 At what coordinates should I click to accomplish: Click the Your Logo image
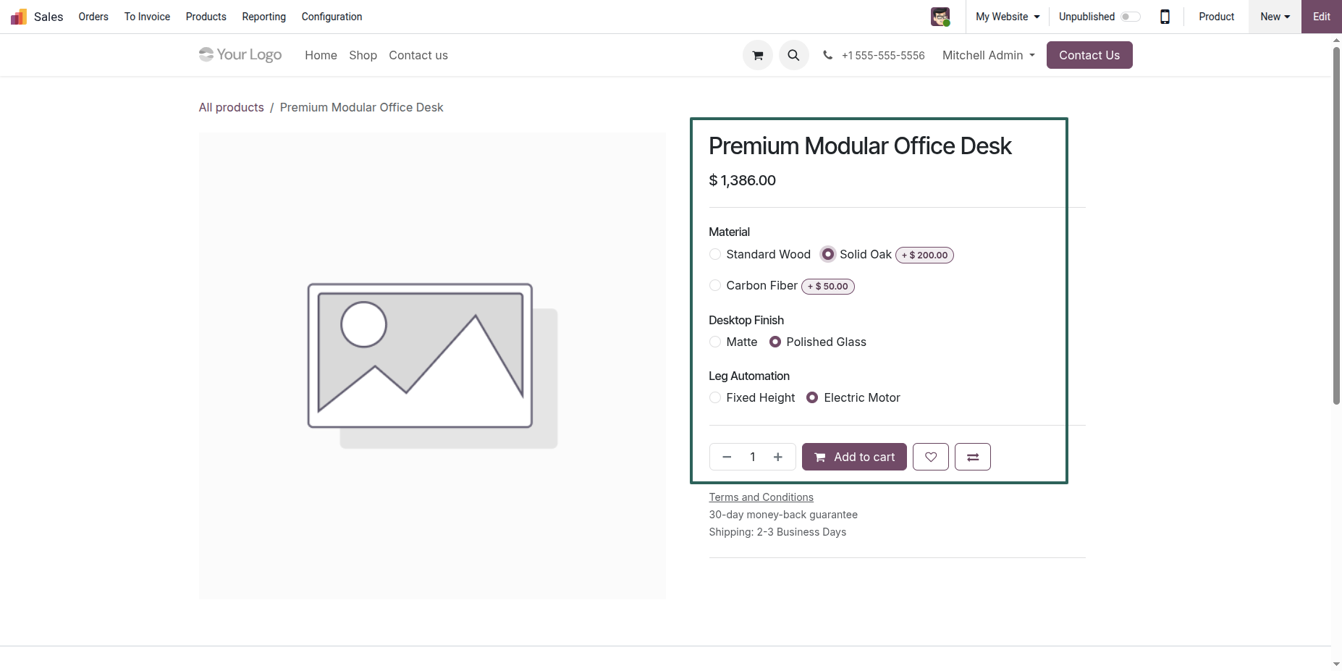240,55
